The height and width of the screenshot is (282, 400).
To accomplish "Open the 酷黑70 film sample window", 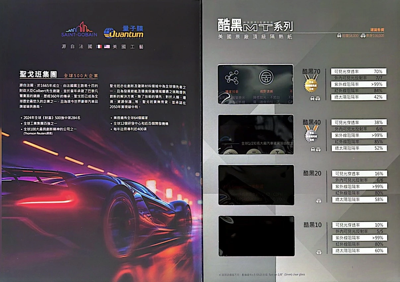I will 255,85.
